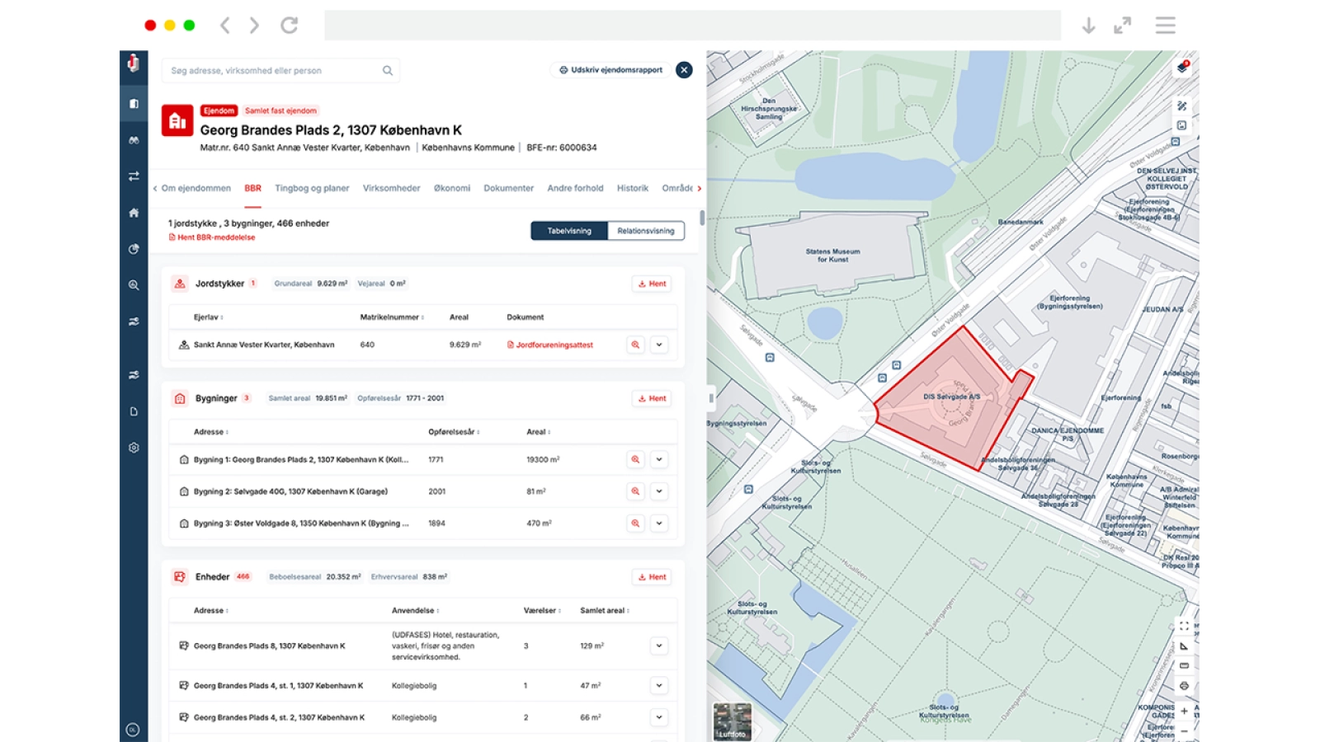
Task: Switch to the Økonomi tab
Action: pyautogui.click(x=452, y=188)
